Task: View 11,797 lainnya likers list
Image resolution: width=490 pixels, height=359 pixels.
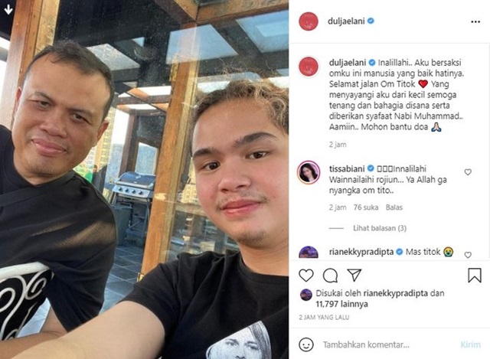Action: coord(341,304)
